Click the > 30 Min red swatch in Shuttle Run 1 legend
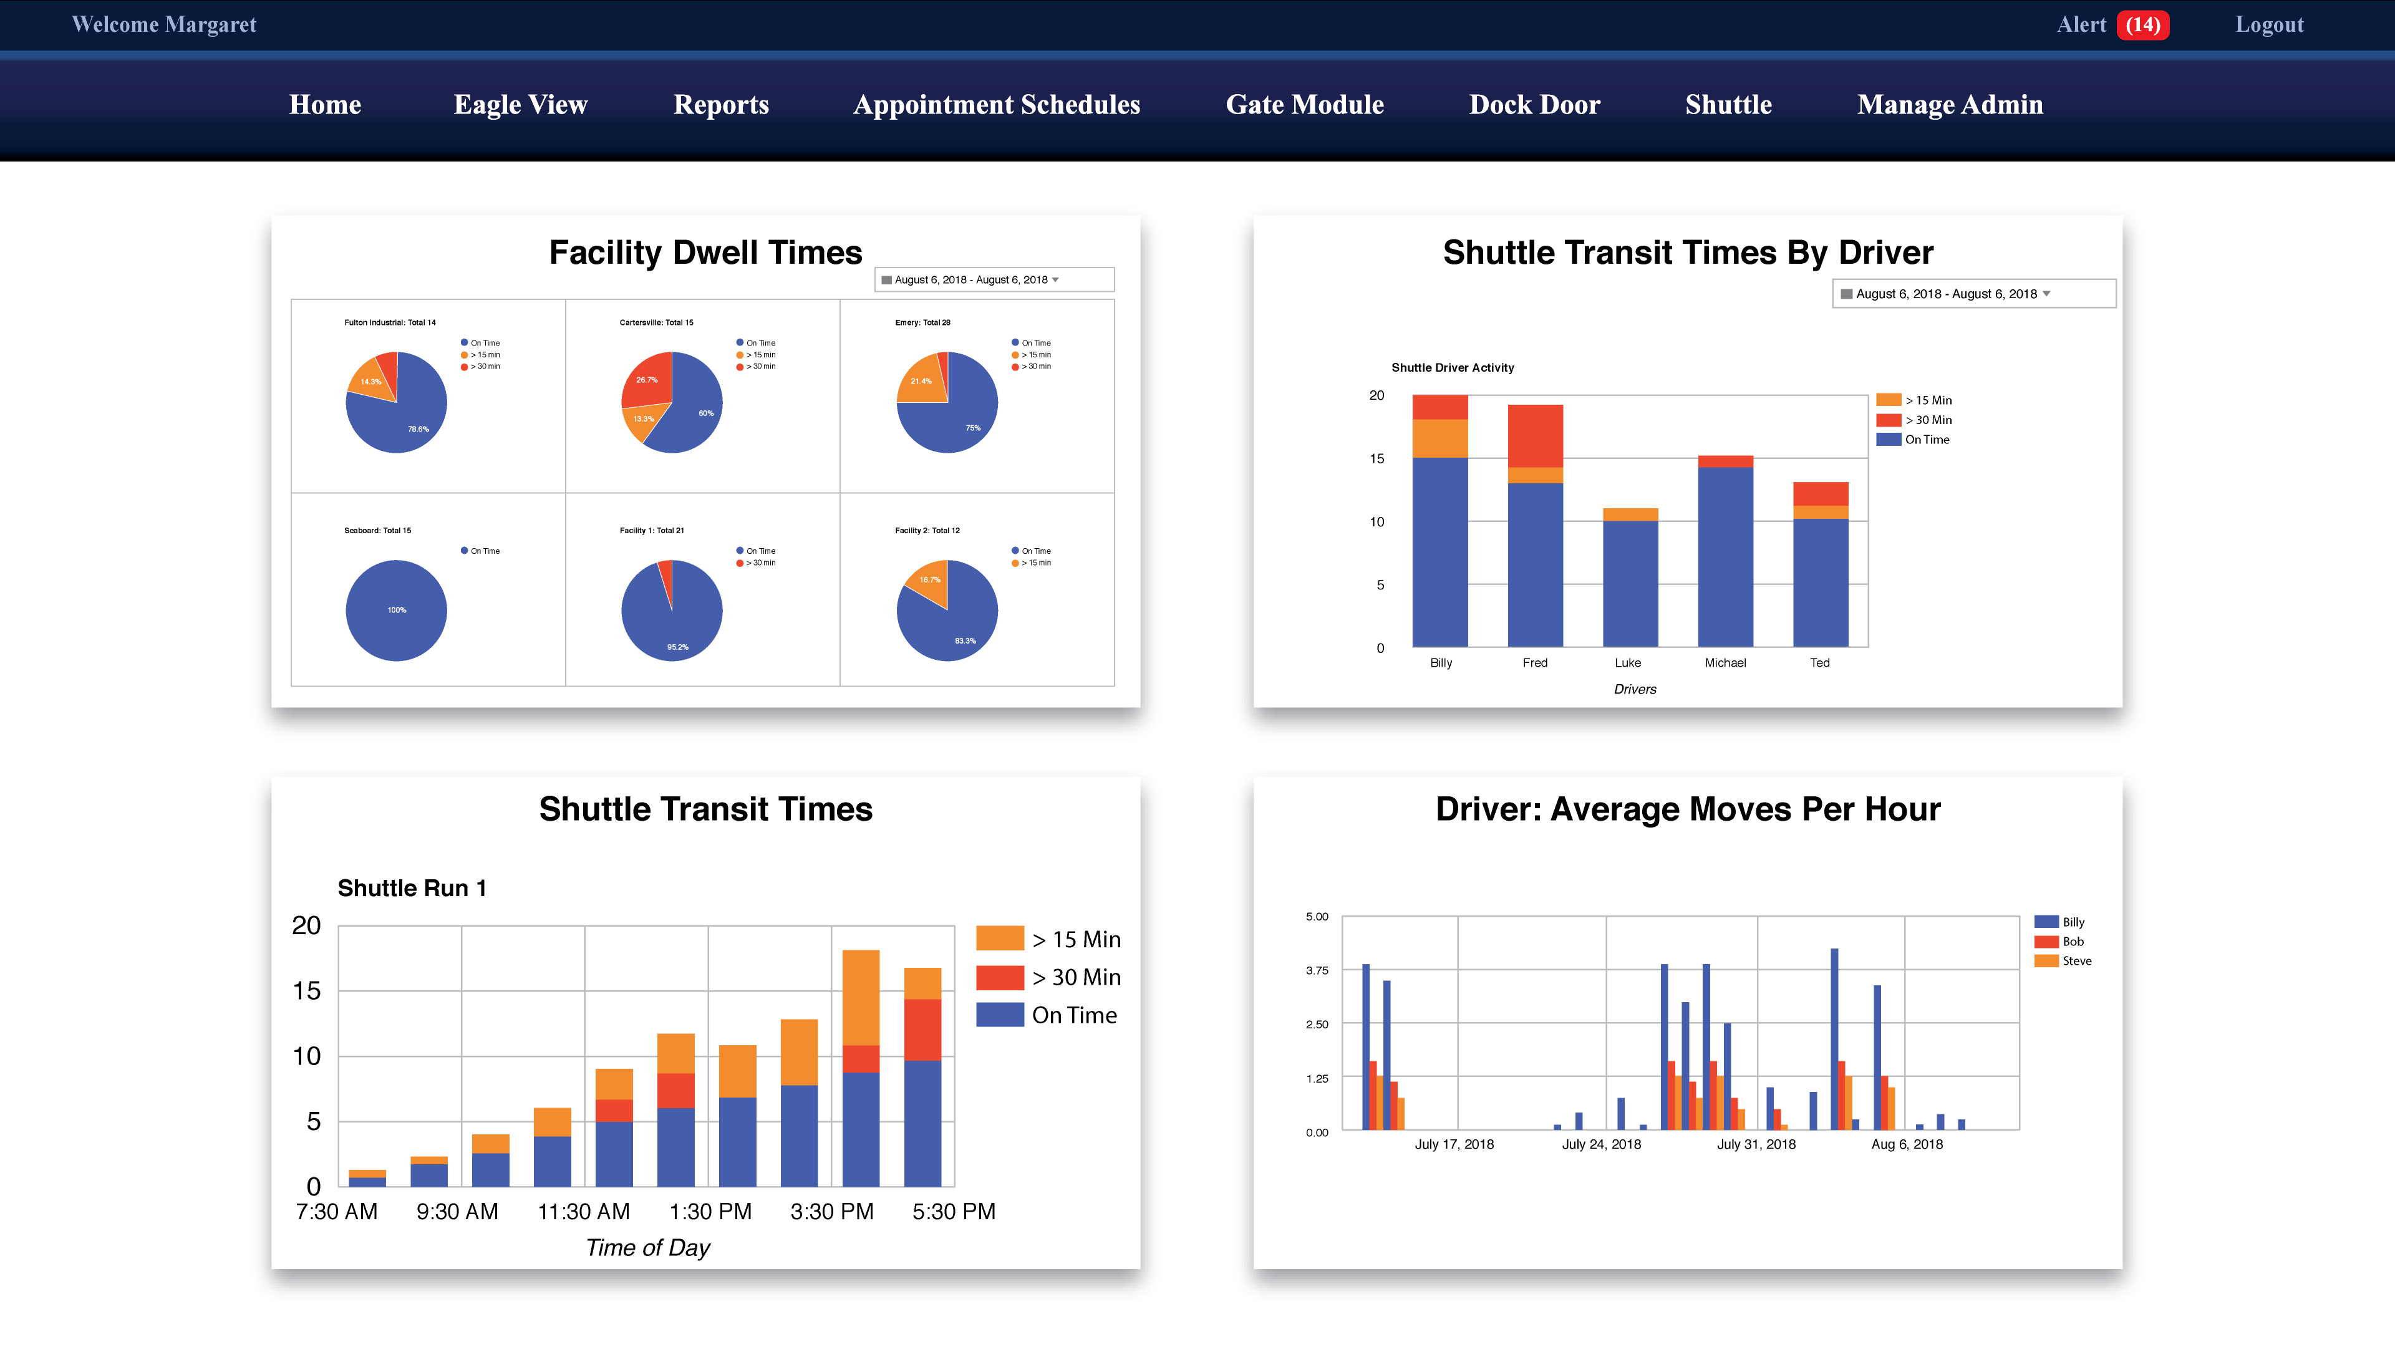This screenshot has width=2395, height=1347. click(999, 977)
